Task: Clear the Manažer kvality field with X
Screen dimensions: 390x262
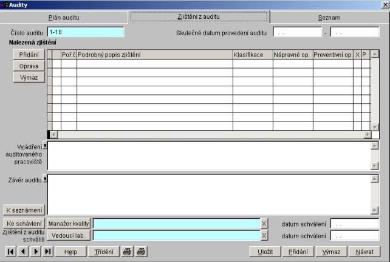Action: (264, 224)
